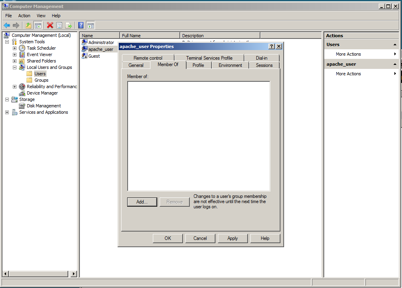This screenshot has width=402, height=288.
Task: Click the blue Help toolbar icon
Action: click(x=81, y=25)
